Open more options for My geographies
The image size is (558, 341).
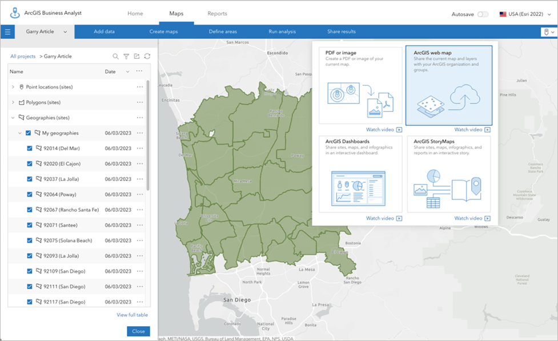[140, 133]
